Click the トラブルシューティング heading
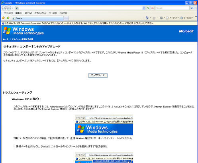 pos(18,93)
